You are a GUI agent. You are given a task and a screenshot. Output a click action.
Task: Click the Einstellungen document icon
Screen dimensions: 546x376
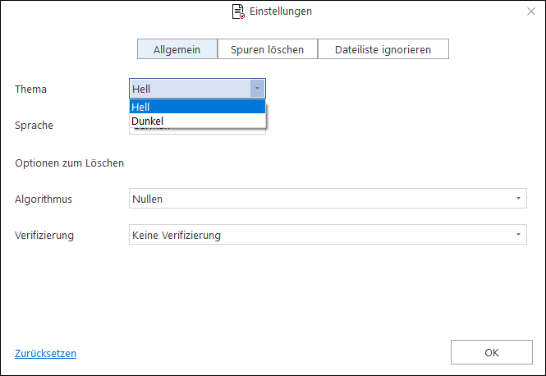point(239,11)
